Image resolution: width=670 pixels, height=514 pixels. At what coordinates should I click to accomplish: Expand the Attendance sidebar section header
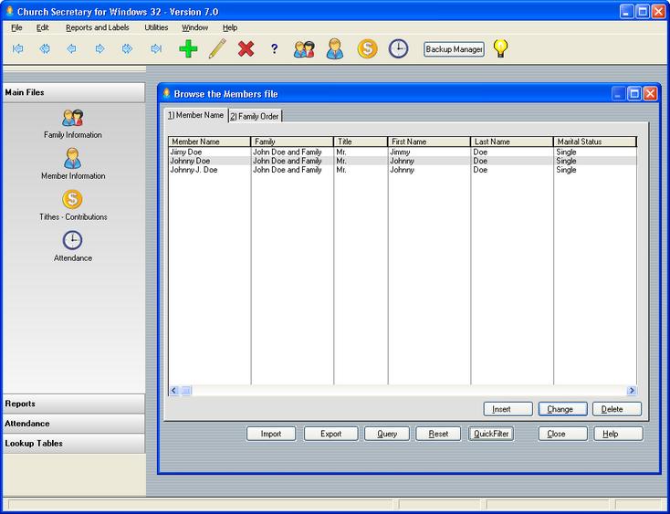coord(74,424)
